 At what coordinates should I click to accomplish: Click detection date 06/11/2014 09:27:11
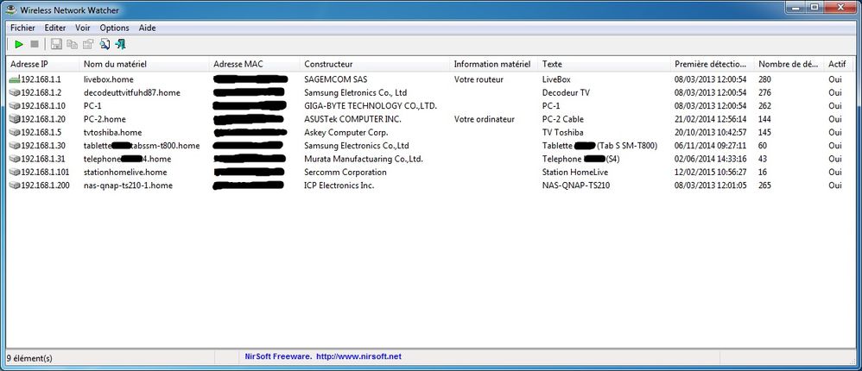point(710,146)
